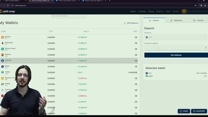Screen dimensions: 208x117
Task: Sort by the 24H % column header
Action: click(x=86, y=31)
